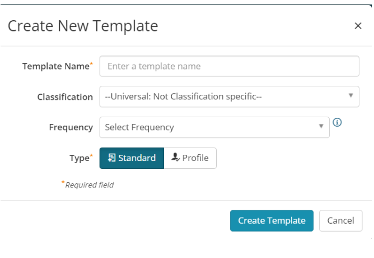374x258 pixels.
Task: Cancel template creation
Action: click(340, 221)
